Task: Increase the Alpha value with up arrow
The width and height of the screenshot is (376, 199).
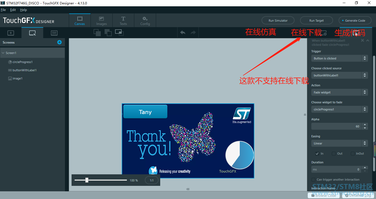Action: click(365, 125)
